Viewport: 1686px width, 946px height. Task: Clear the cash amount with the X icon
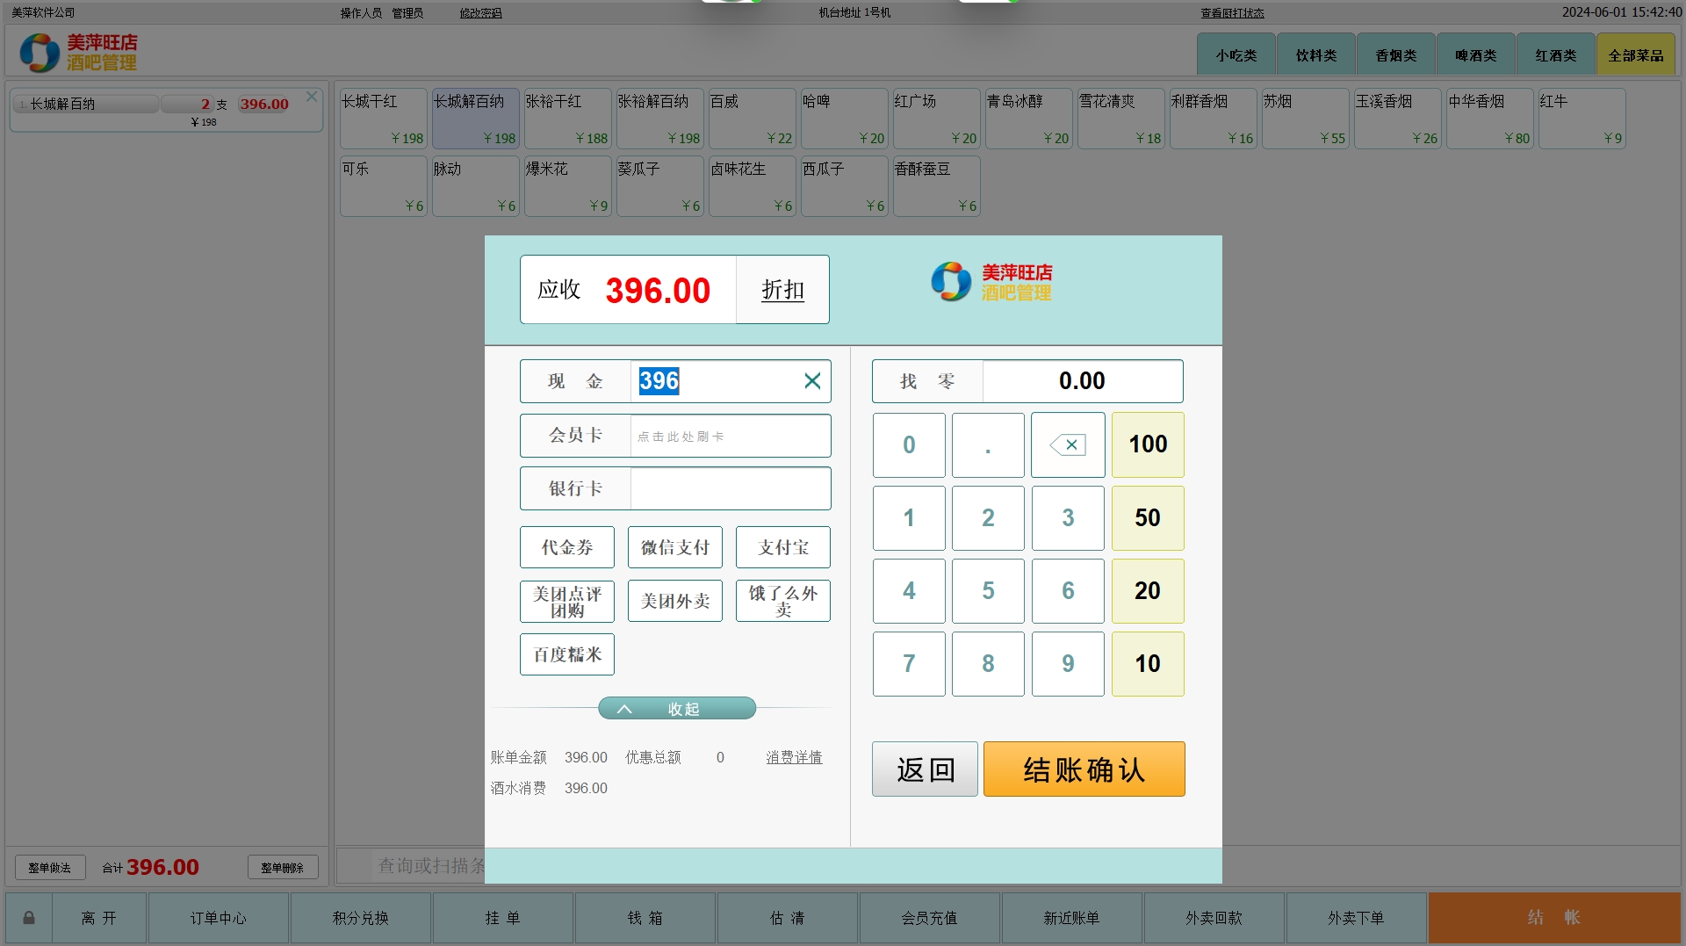(x=812, y=381)
